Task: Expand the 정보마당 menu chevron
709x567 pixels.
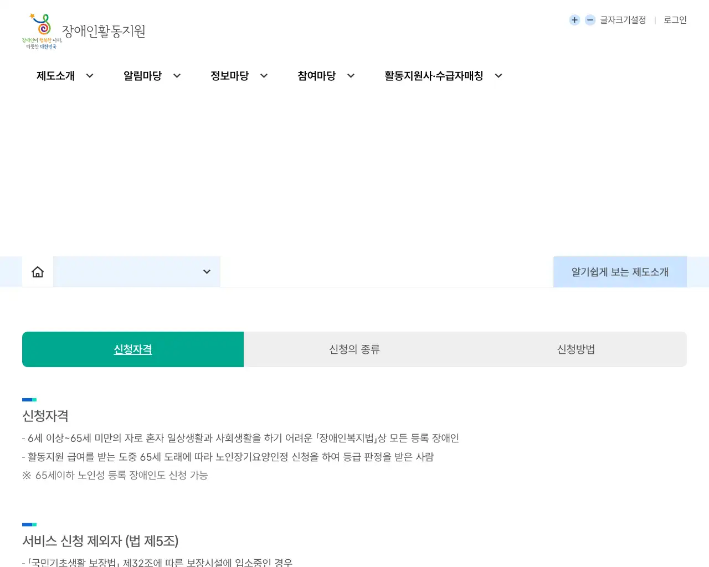Action: tap(264, 76)
